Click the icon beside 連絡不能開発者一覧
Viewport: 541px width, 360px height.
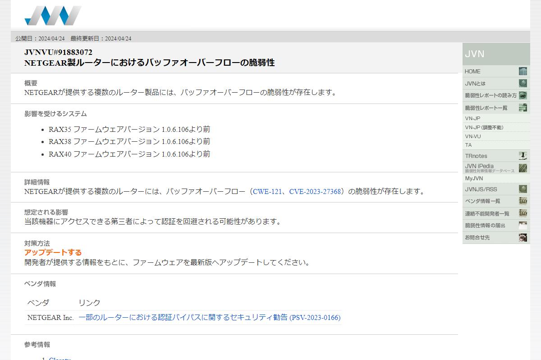click(523, 213)
